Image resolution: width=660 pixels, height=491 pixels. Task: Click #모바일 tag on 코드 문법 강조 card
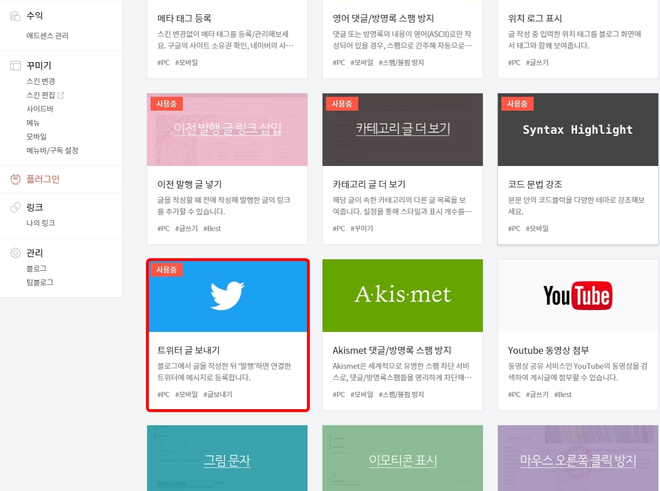click(x=537, y=229)
